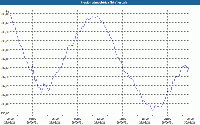Click '00:00' time label above 29/06/21

pos(10,119)
